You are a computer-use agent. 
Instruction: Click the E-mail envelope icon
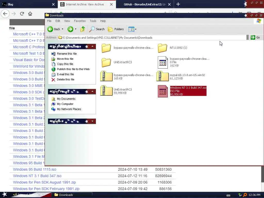click(x=53, y=75)
